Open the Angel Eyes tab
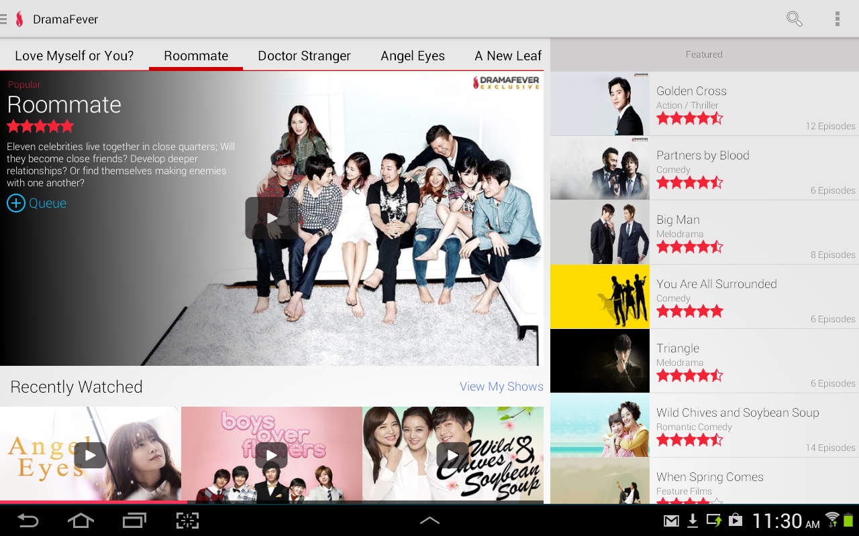The height and width of the screenshot is (536, 859). 413,56
